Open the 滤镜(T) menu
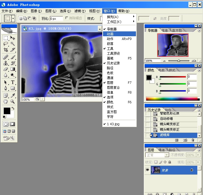The image size is (203, 195). point(80,11)
